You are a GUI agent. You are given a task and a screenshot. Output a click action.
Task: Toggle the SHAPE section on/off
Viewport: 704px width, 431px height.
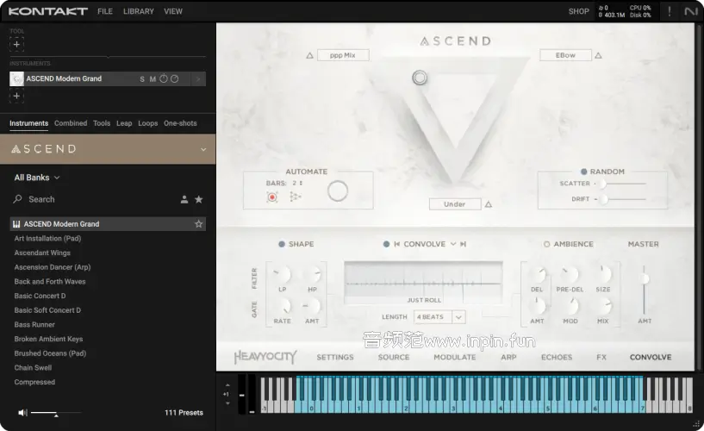click(282, 244)
